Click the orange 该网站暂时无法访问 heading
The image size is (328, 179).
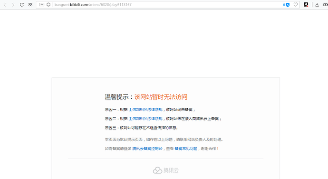[x=161, y=97]
